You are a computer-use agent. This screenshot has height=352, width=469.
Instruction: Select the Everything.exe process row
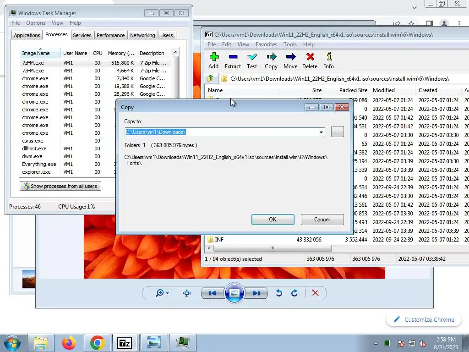(x=68, y=165)
